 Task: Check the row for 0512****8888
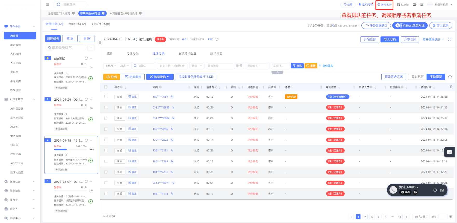[106, 107]
